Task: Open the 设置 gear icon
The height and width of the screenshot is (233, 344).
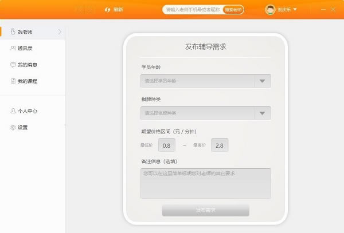Action: [13, 128]
